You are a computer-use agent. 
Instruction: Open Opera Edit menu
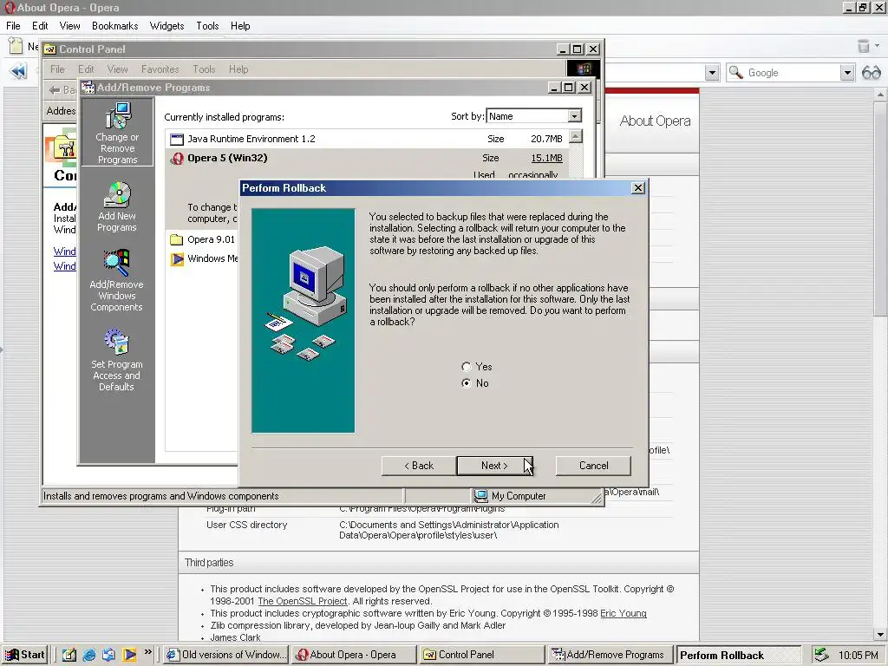pyautogui.click(x=40, y=26)
